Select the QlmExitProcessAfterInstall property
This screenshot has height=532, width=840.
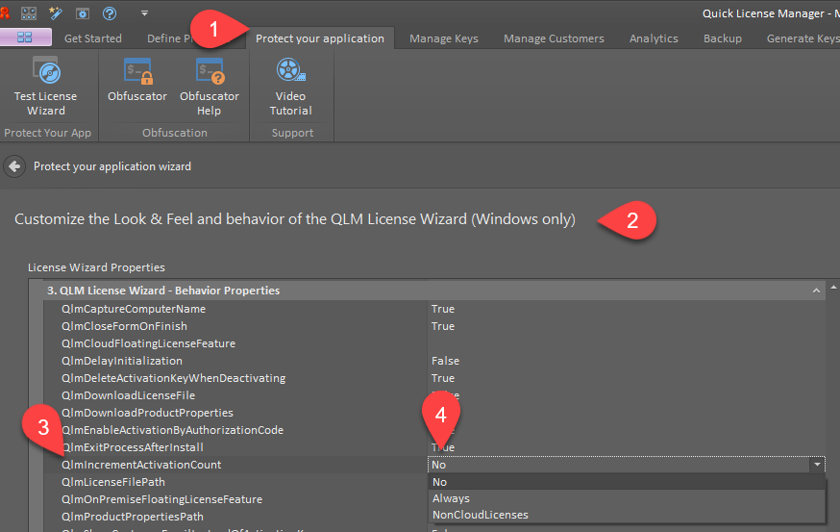point(133,447)
